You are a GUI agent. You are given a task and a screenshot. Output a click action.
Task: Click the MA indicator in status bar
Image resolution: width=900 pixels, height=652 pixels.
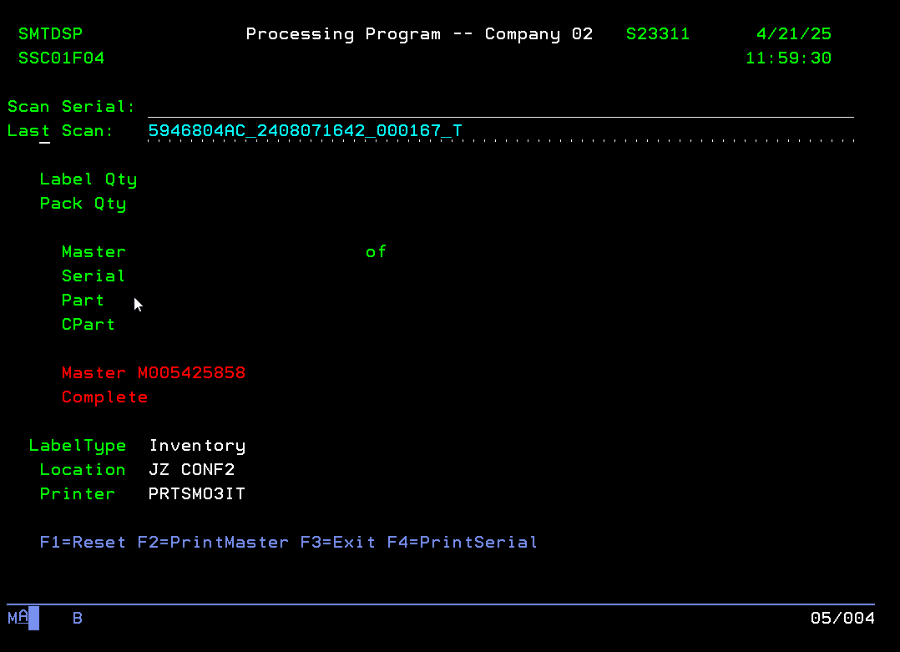[18, 619]
